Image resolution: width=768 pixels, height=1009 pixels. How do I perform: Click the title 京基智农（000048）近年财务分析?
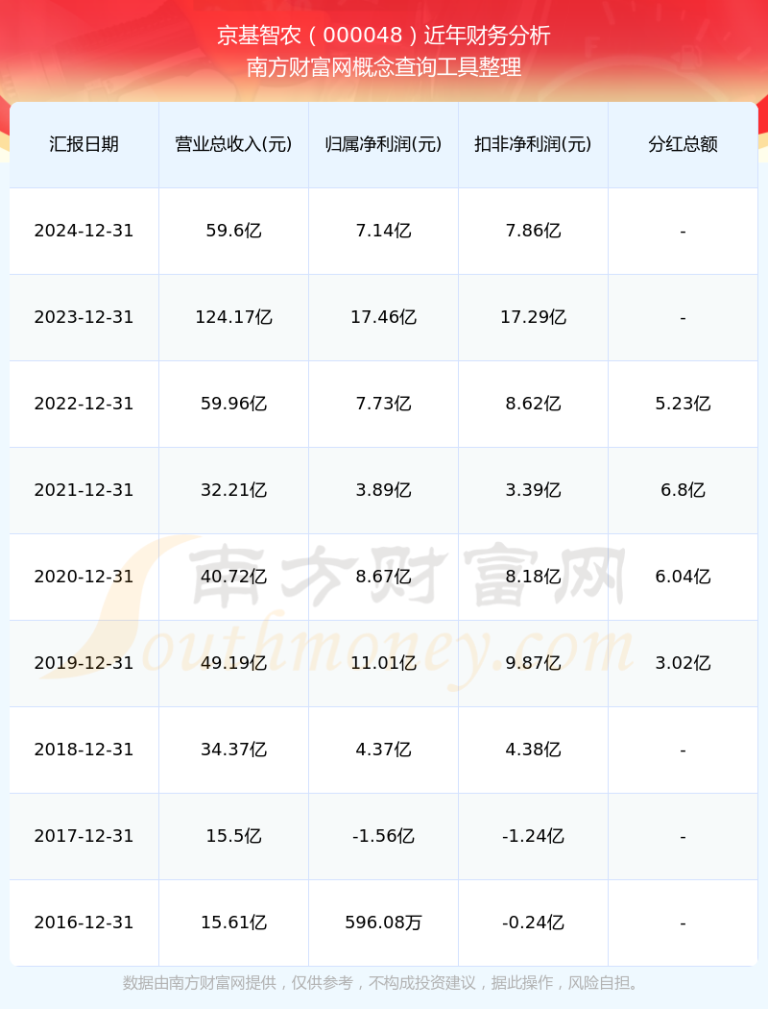click(x=384, y=36)
